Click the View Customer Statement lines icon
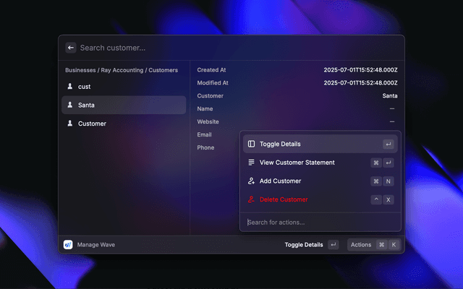463x289 pixels. (x=251, y=163)
